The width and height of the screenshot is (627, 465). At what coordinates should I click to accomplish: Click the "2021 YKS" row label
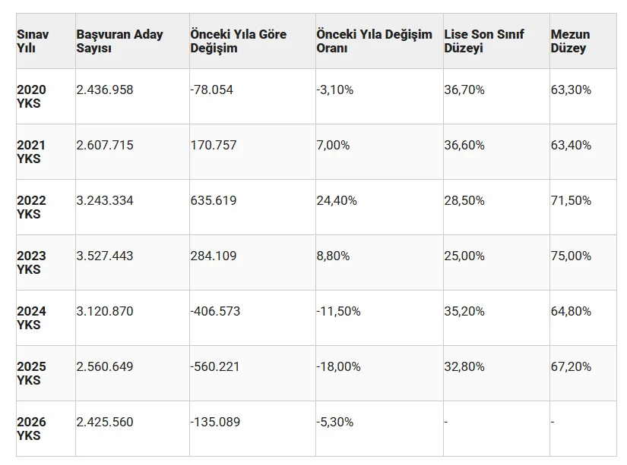click(x=31, y=152)
